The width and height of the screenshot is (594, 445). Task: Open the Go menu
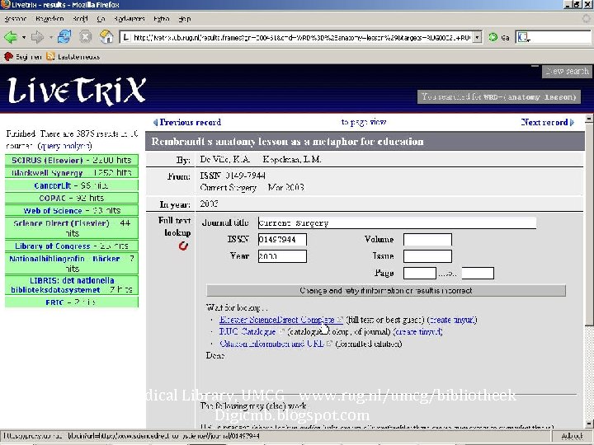pyautogui.click(x=101, y=18)
